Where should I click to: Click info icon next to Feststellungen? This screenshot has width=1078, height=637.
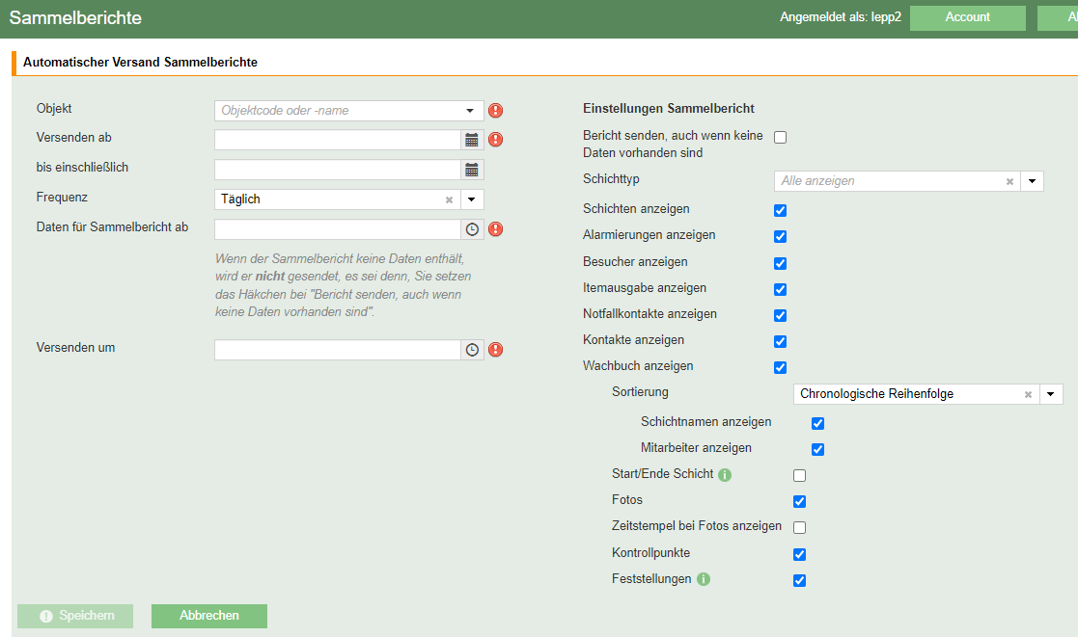tap(704, 579)
